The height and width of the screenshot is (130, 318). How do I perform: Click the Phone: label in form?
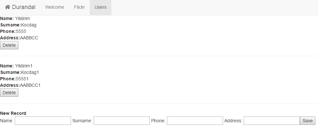pyautogui.click(x=158, y=121)
